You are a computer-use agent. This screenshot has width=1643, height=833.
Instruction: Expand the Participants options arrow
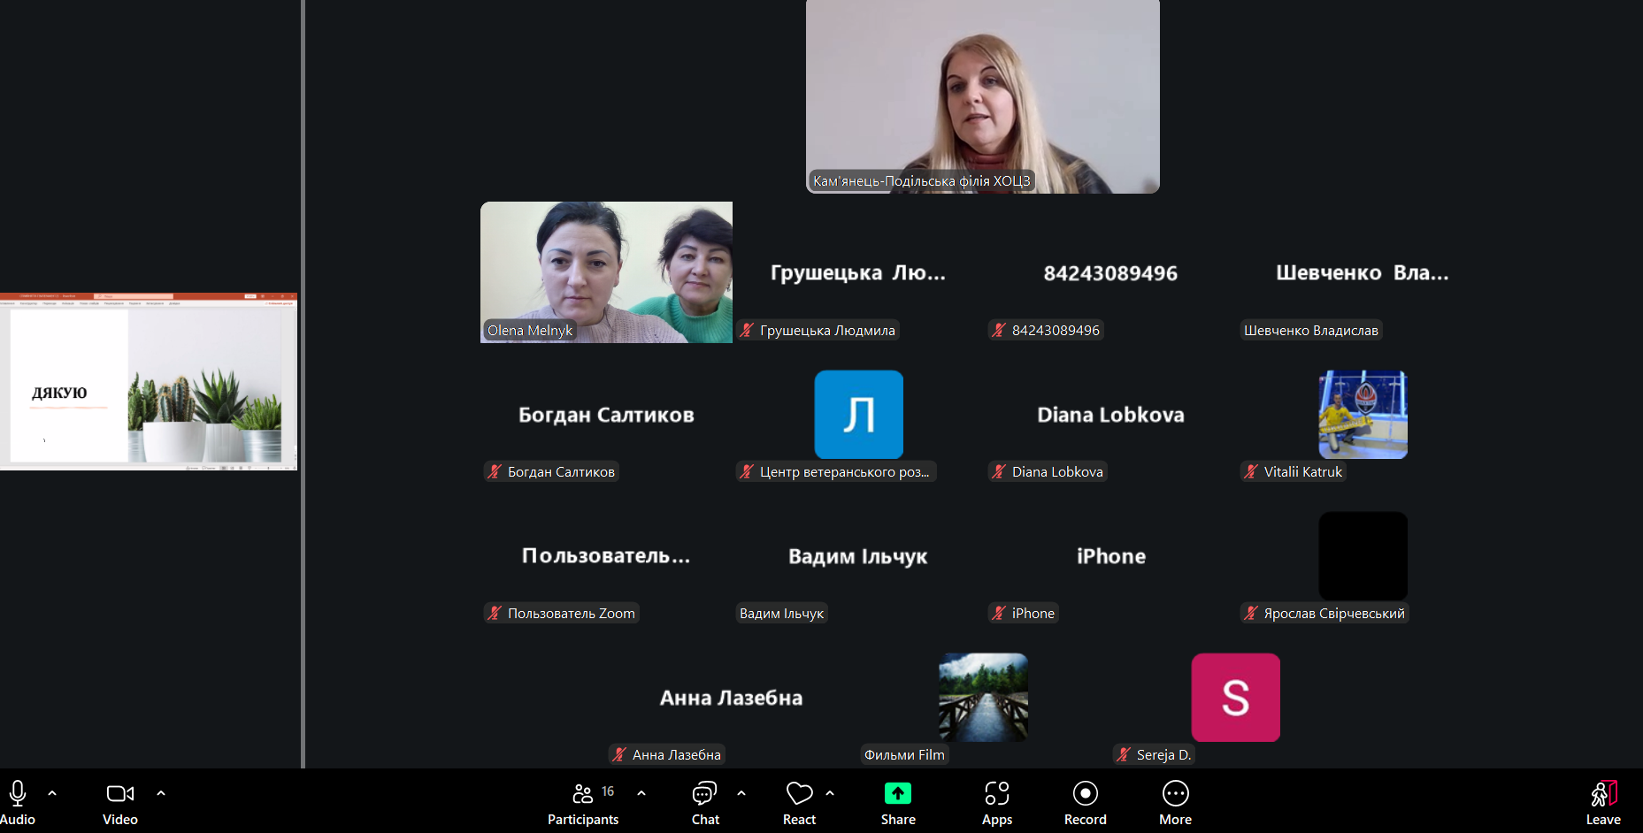[x=641, y=793]
